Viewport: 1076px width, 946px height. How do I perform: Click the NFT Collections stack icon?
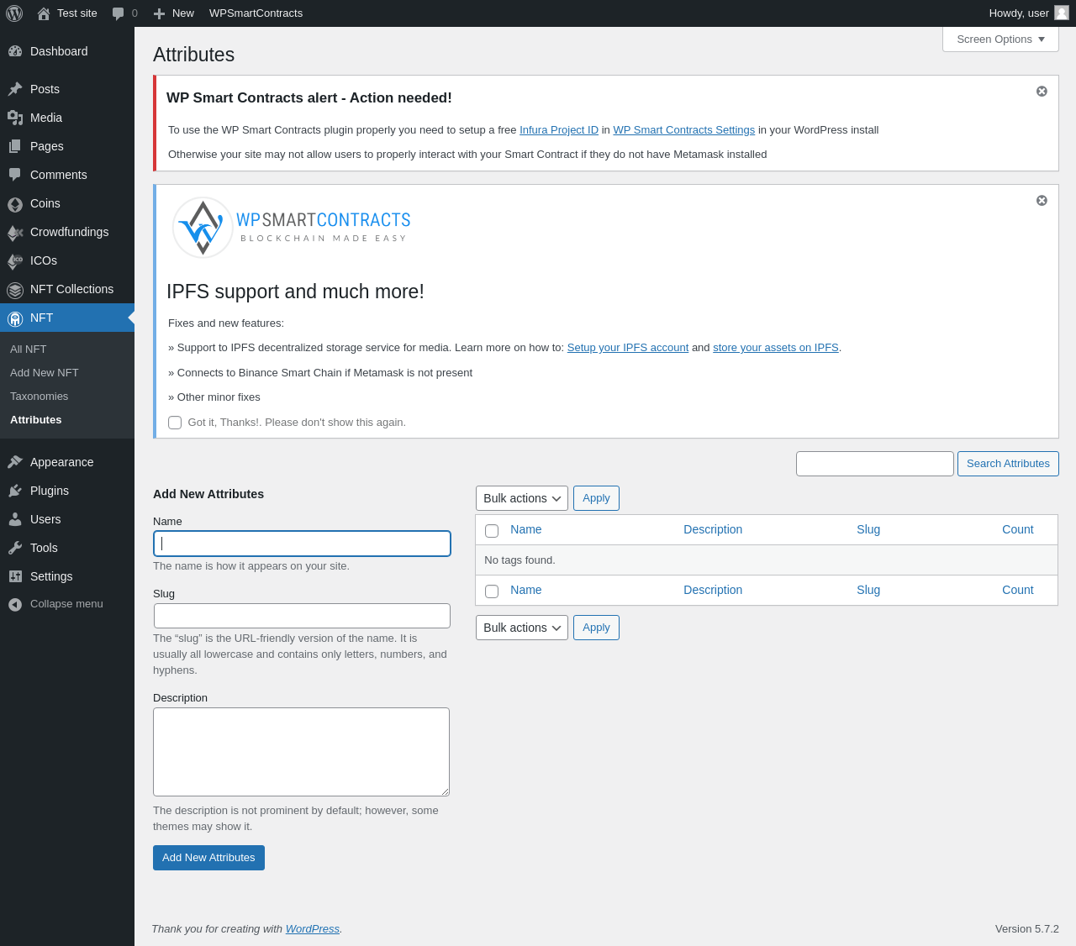(15, 290)
